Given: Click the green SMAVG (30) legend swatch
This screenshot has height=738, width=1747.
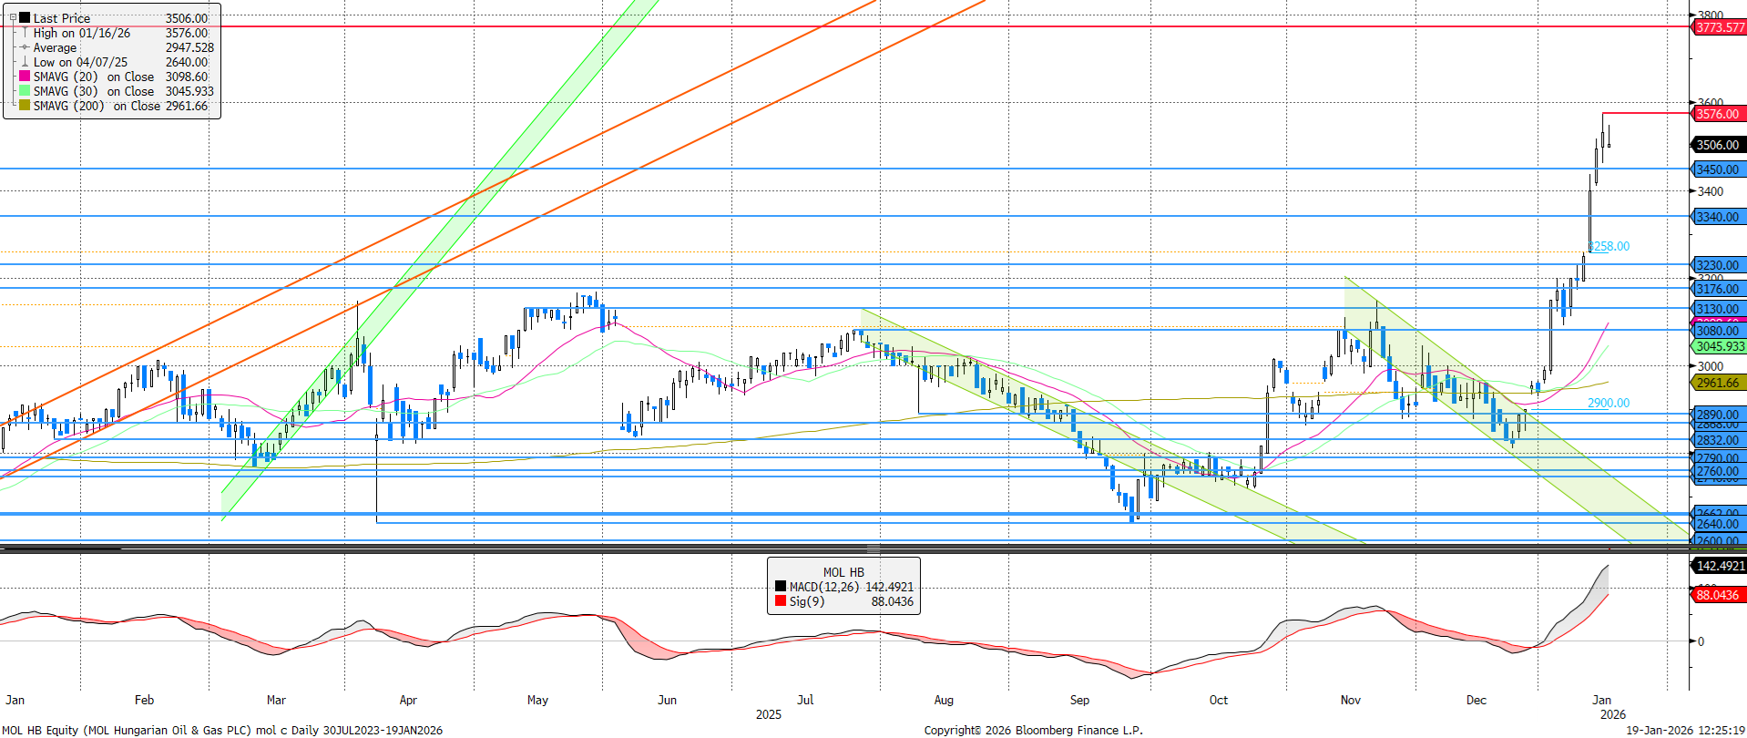Looking at the screenshot, I should [x=25, y=91].
